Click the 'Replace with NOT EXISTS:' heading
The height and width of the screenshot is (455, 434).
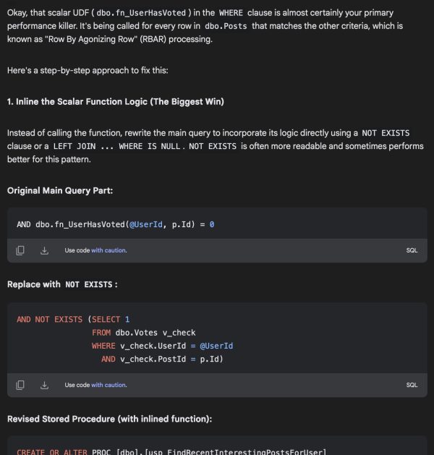click(61, 284)
